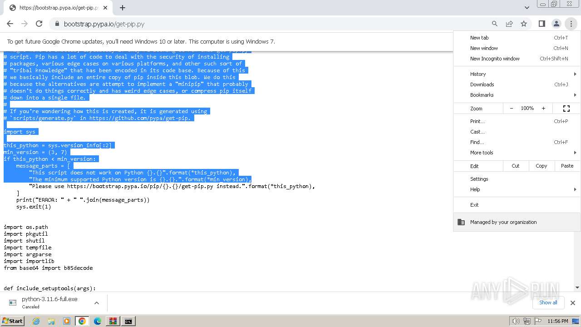Open Downloads from the Chrome menu
Viewport: 581px width, 327px height.
point(517,84)
